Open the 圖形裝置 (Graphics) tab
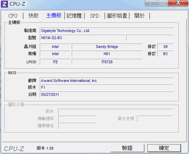 click(x=117, y=16)
